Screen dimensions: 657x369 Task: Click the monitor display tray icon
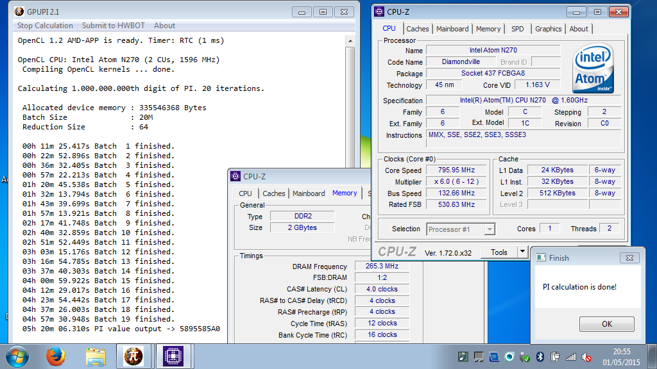[479, 357]
